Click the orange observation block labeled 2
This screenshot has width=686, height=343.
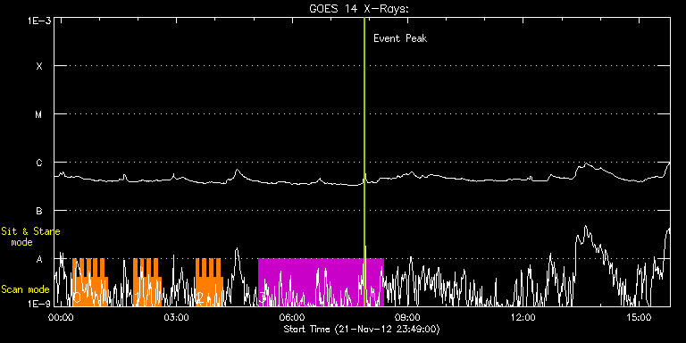(209, 282)
